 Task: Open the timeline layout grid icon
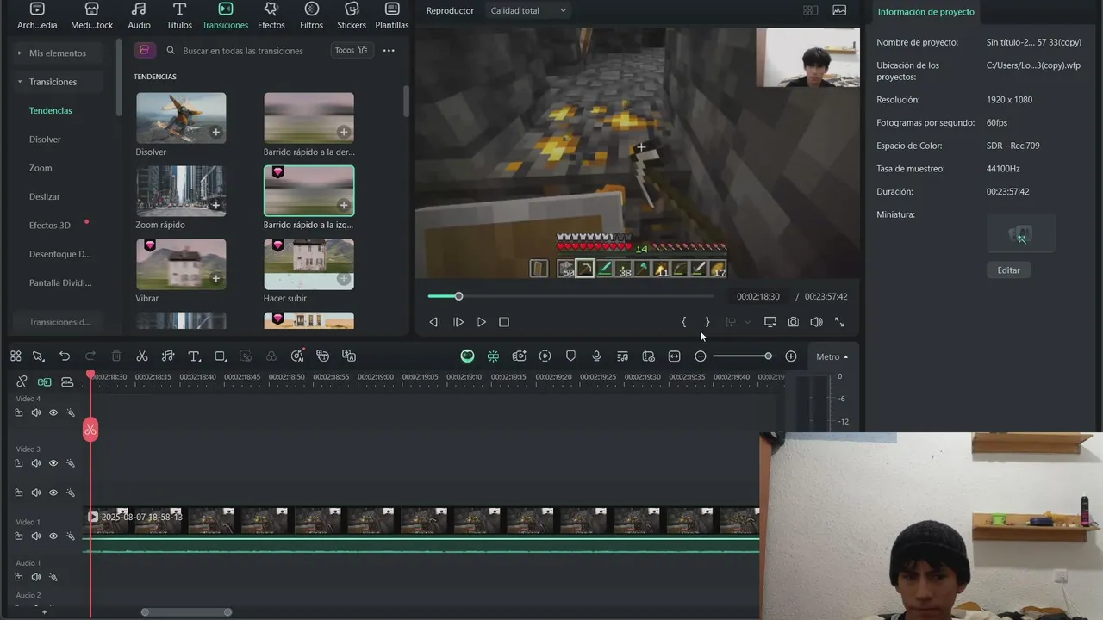(x=16, y=356)
